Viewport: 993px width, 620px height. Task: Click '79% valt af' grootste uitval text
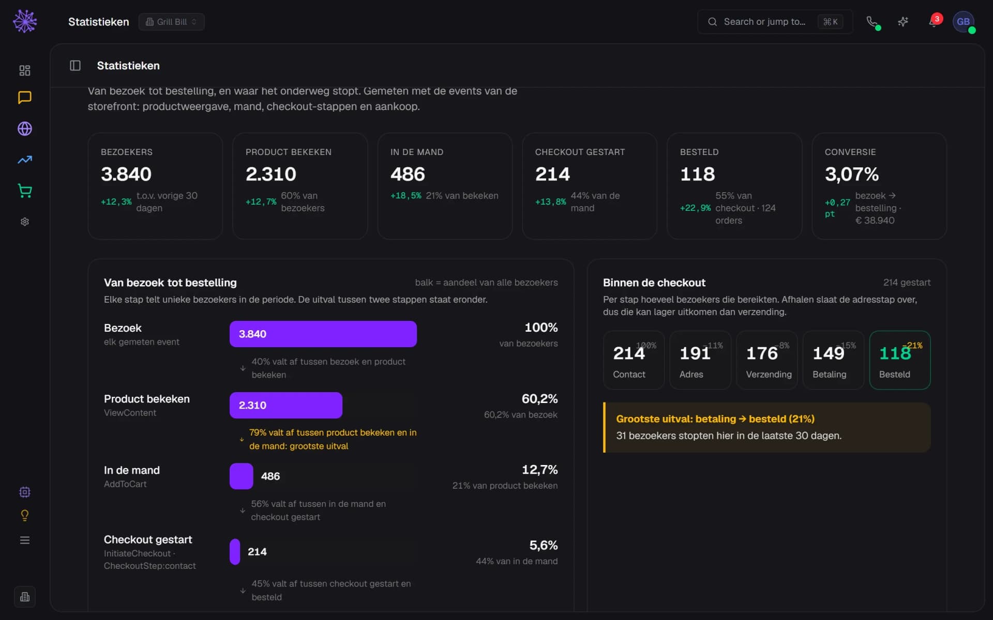[333, 439]
